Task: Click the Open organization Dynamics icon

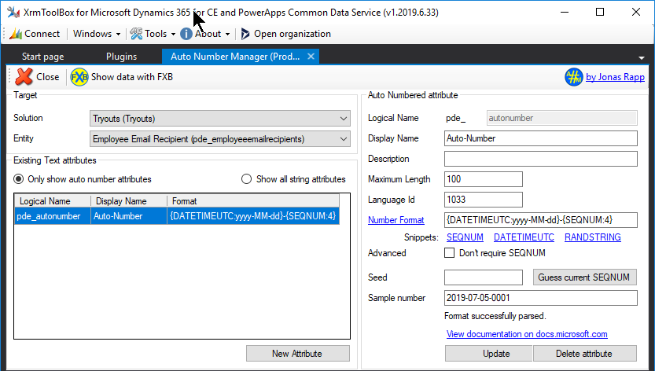Action: [245, 34]
